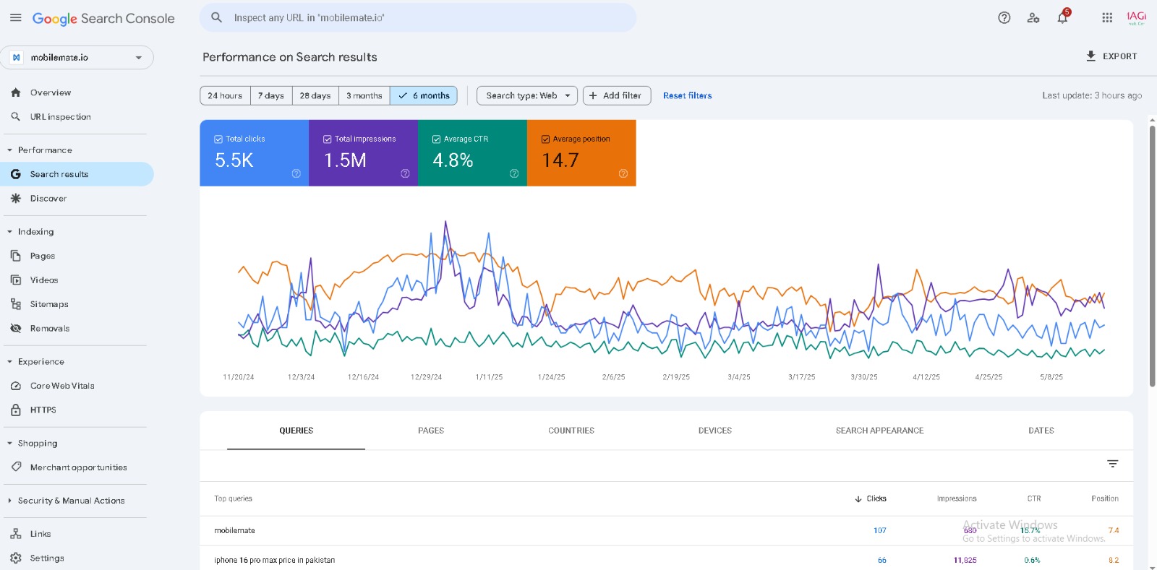The height and width of the screenshot is (570, 1157).
Task: Click the Inspect any URL search field
Action: pos(418,17)
